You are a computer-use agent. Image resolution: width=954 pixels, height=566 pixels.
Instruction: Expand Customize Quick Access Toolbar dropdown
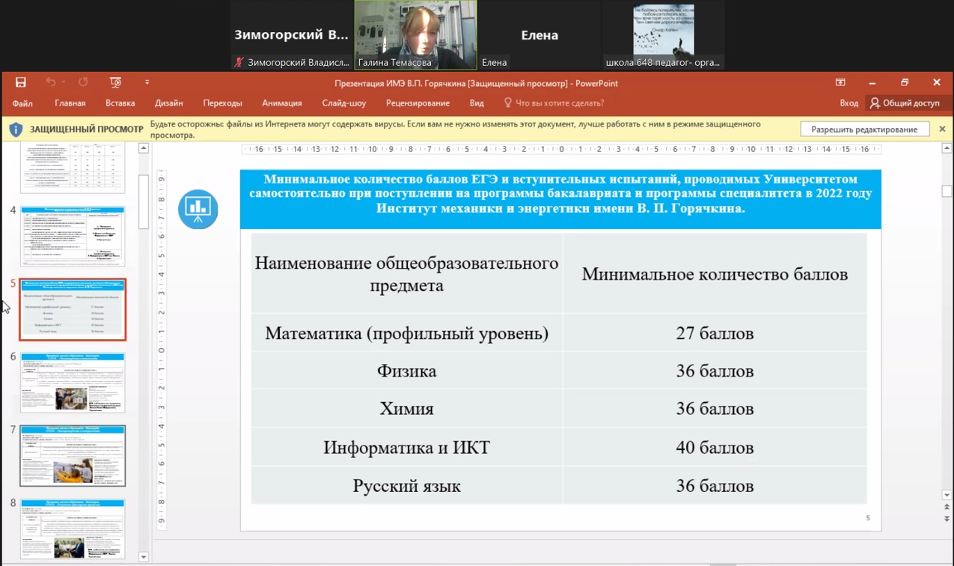pyautogui.click(x=147, y=82)
